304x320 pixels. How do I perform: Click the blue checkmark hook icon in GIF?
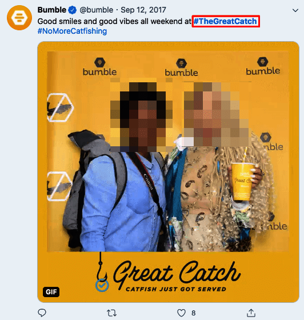pyautogui.click(x=102, y=285)
